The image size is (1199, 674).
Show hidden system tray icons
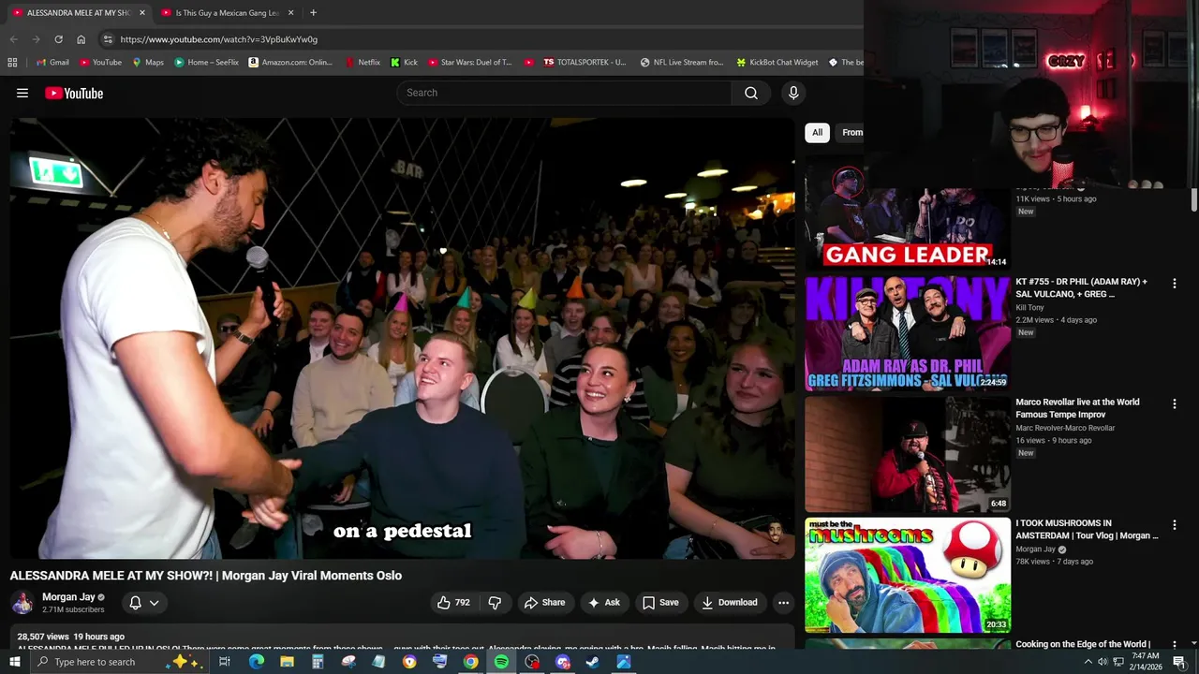[x=1088, y=662]
